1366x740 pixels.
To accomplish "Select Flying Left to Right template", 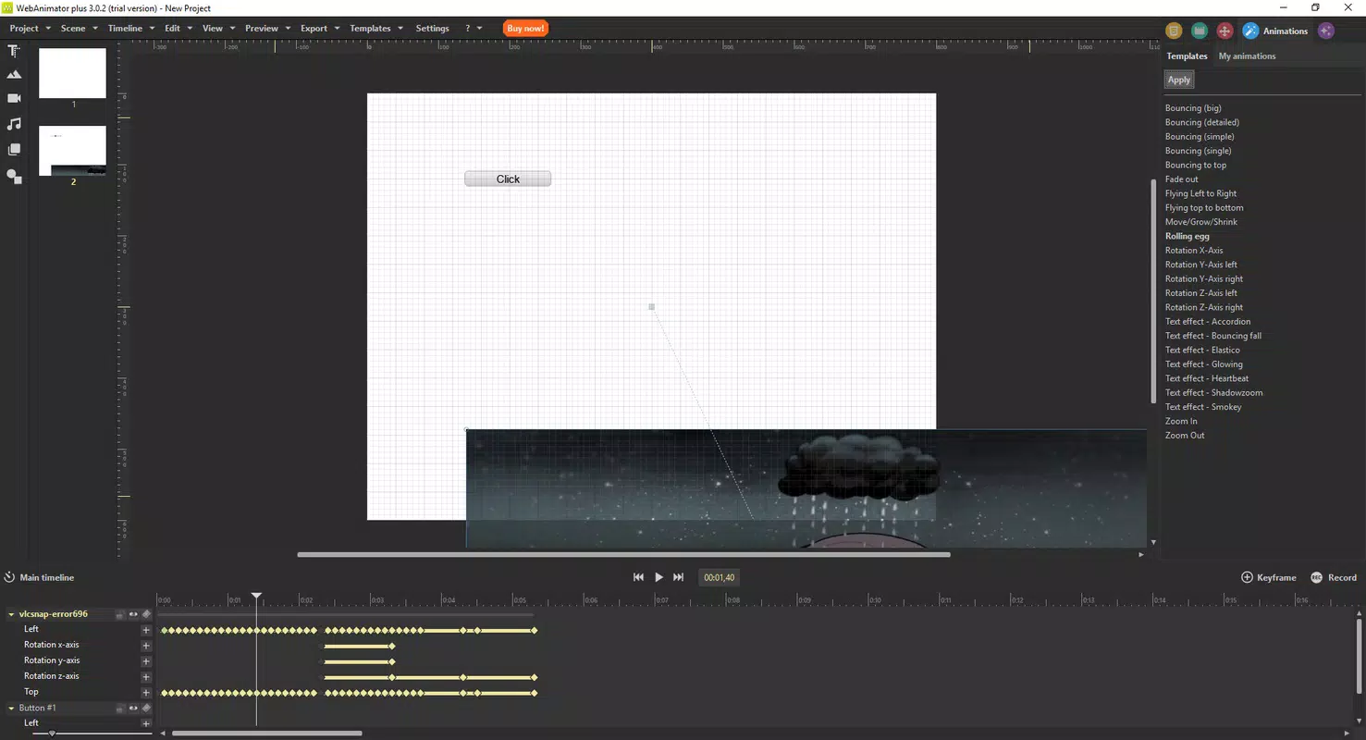I will click(1200, 194).
